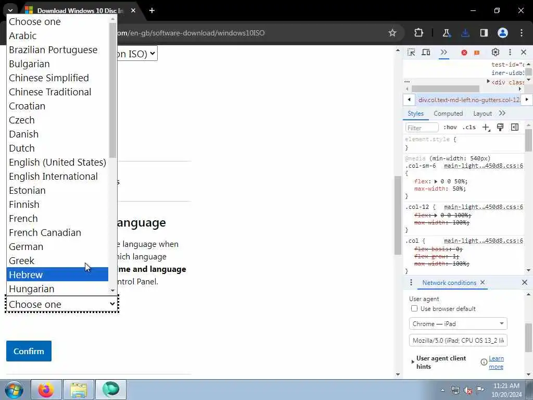This screenshot has width=533, height=400.
Task: Open the Chrome profile avatar
Action: (x=503, y=33)
